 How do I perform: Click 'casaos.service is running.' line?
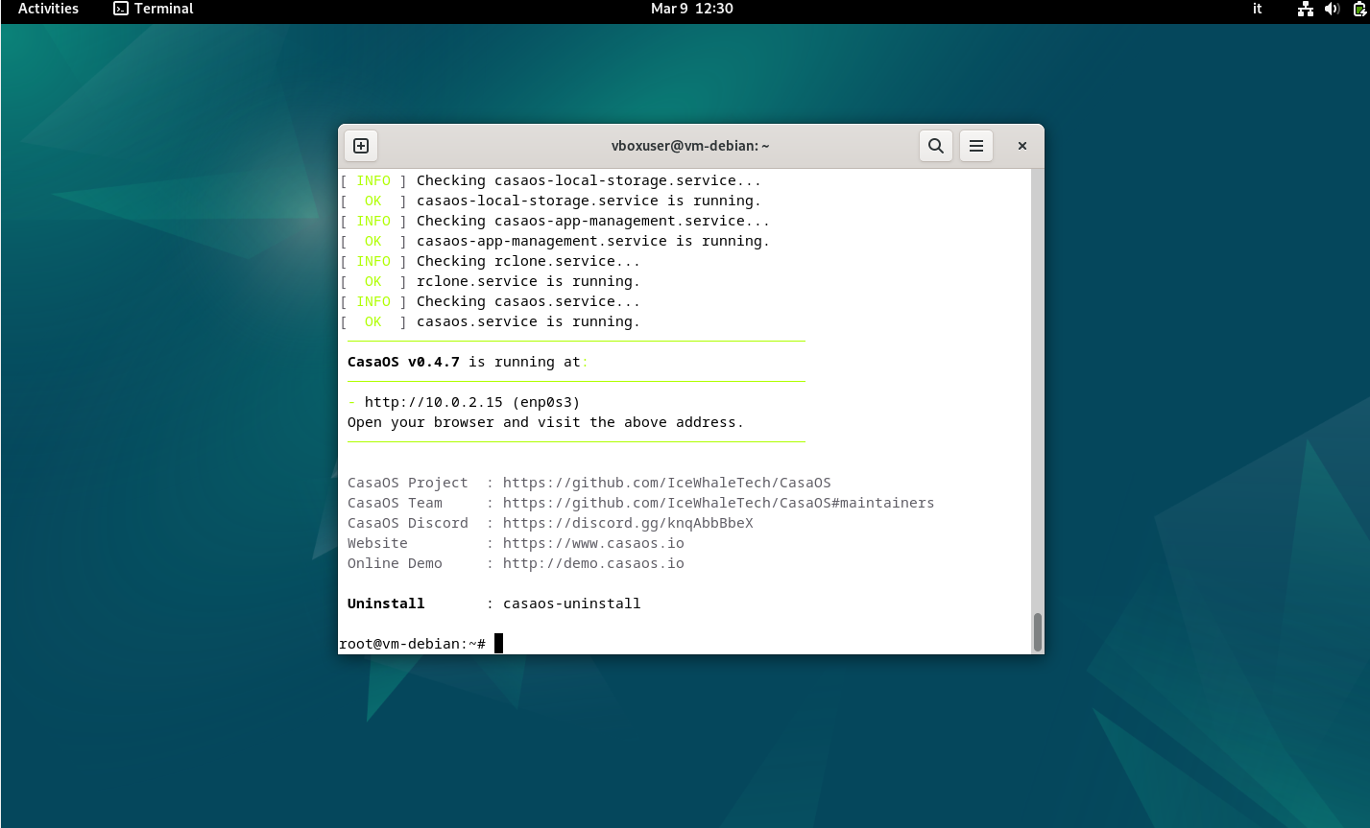(x=529, y=321)
